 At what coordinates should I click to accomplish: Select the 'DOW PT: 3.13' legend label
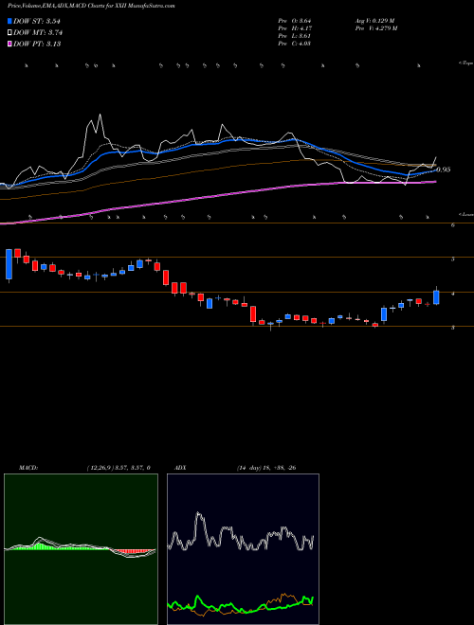tap(37, 44)
